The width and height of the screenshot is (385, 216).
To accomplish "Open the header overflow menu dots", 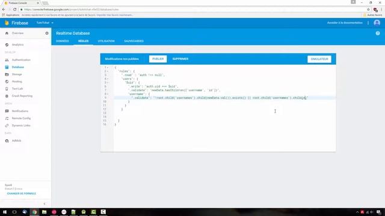I will click(368, 23).
